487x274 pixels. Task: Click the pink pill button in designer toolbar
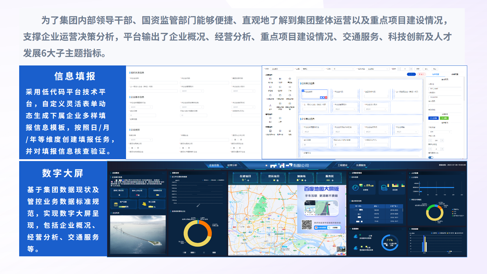[x=422, y=74]
